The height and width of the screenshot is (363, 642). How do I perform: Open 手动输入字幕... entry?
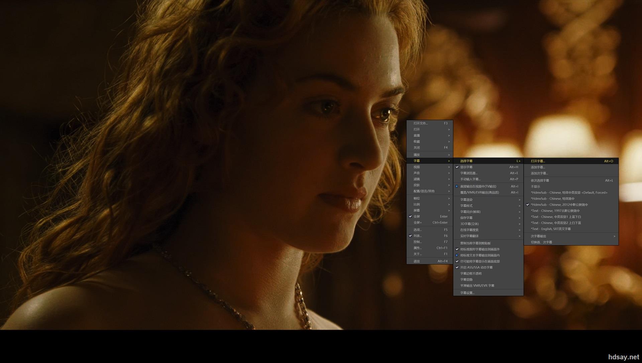tap(488, 179)
